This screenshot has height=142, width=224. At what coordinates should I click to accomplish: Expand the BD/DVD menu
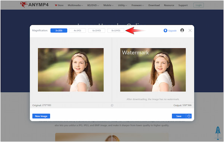93,5
